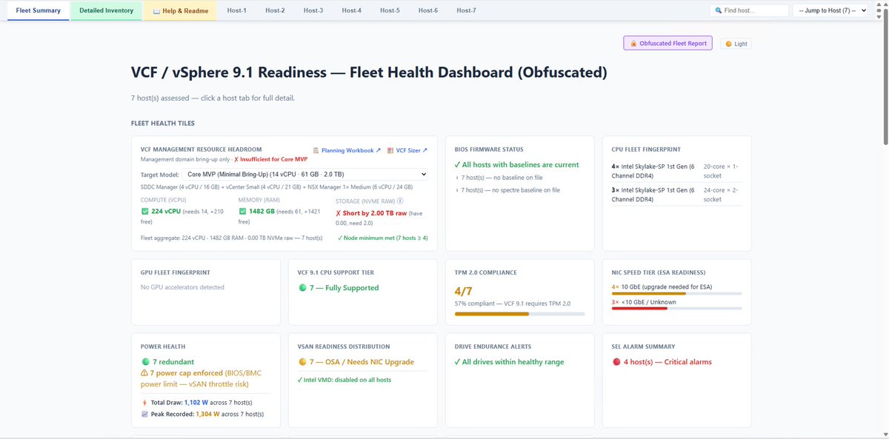889x439 pixels.
Task: Click the chart icon beside Peak Recorded
Action: pyautogui.click(x=144, y=414)
